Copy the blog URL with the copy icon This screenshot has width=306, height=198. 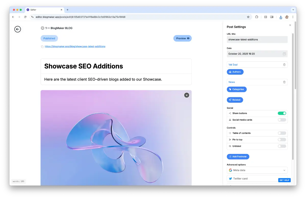click(42, 47)
